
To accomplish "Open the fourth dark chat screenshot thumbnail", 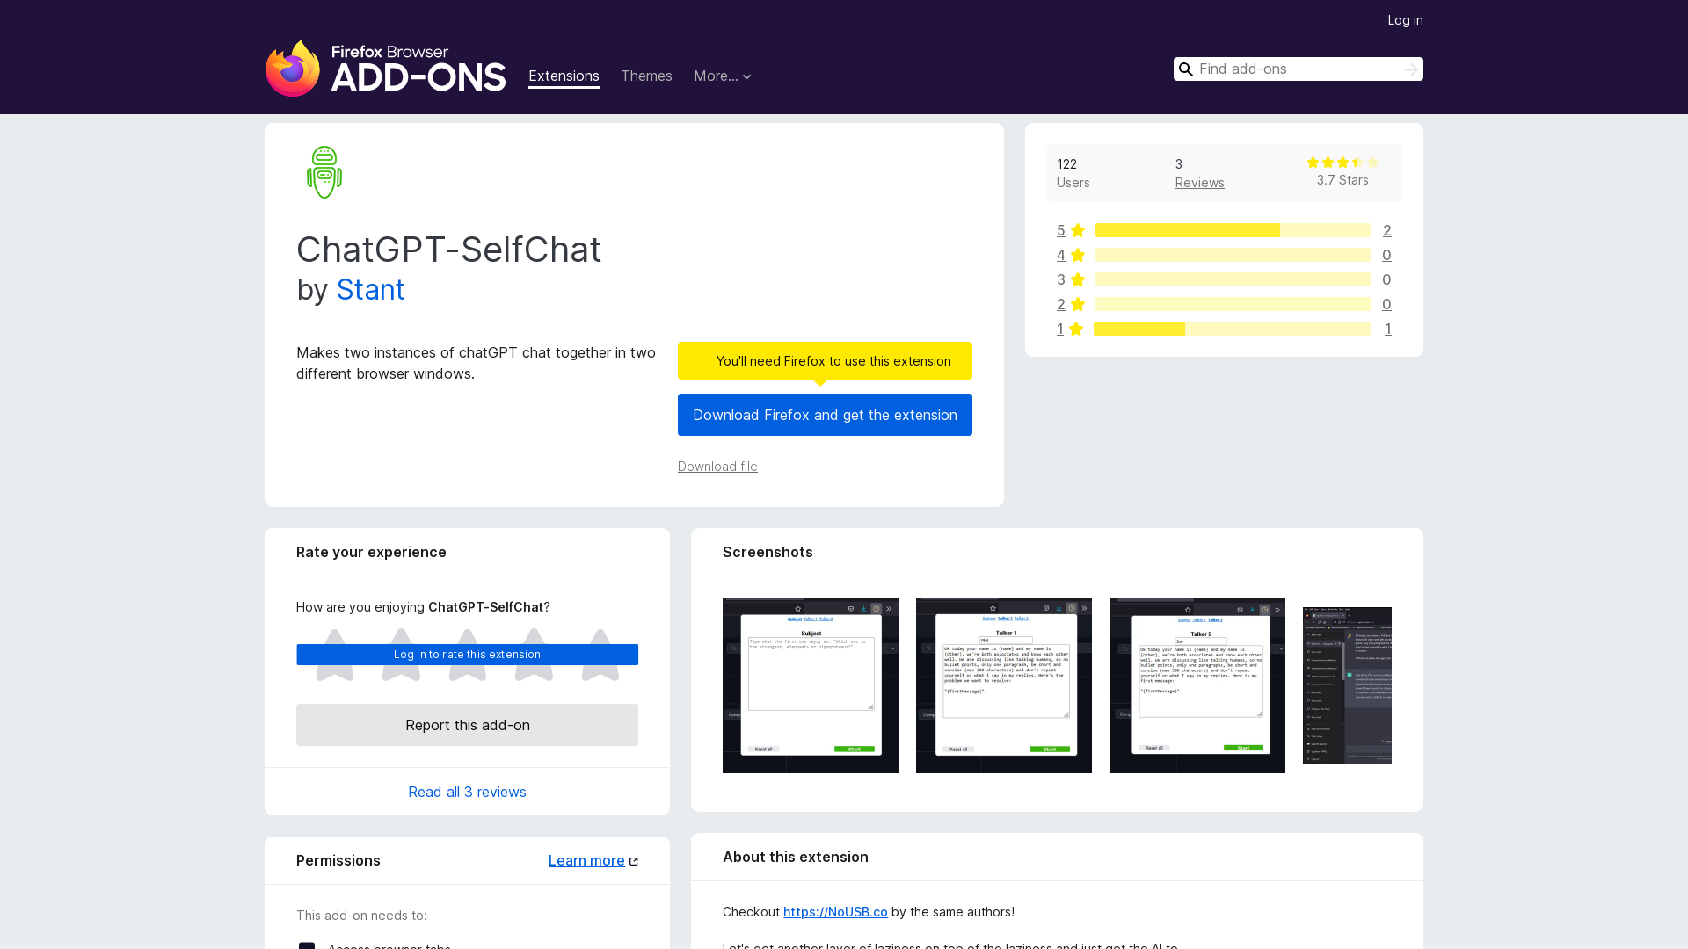I will pos(1347,685).
